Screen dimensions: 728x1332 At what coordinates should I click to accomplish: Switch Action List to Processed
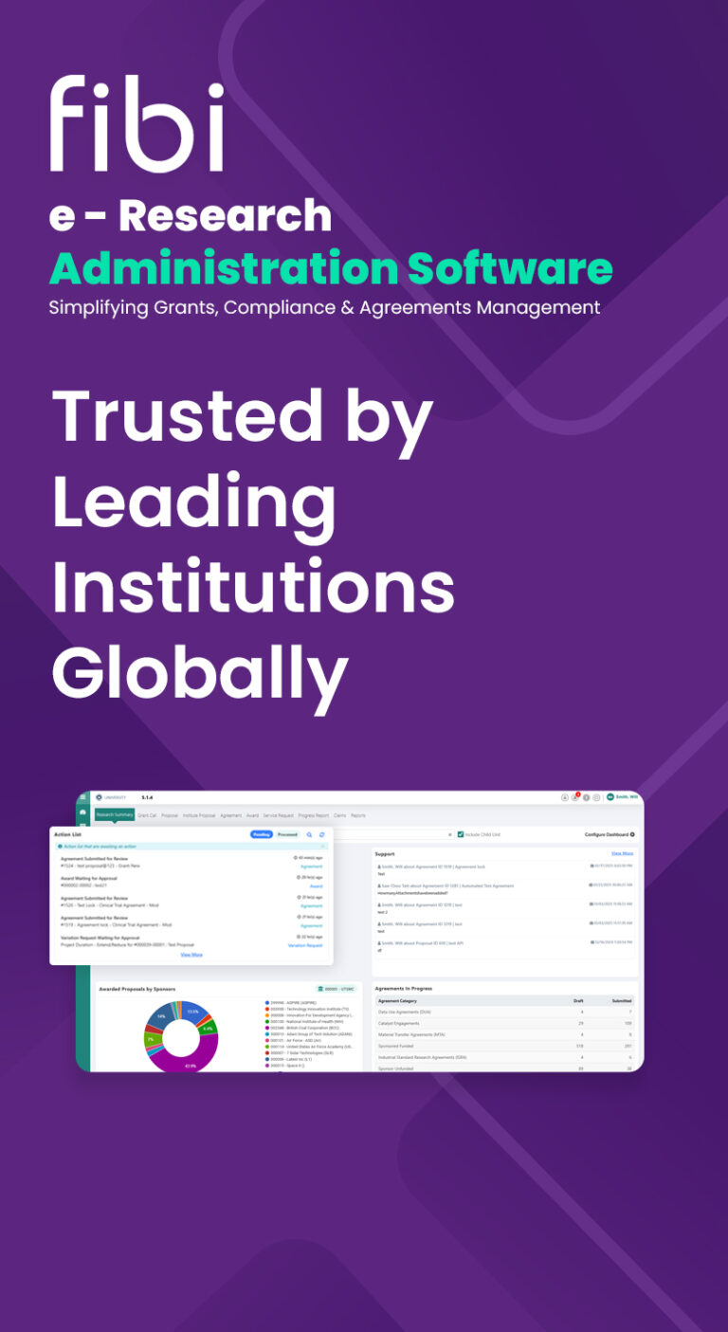(286, 834)
